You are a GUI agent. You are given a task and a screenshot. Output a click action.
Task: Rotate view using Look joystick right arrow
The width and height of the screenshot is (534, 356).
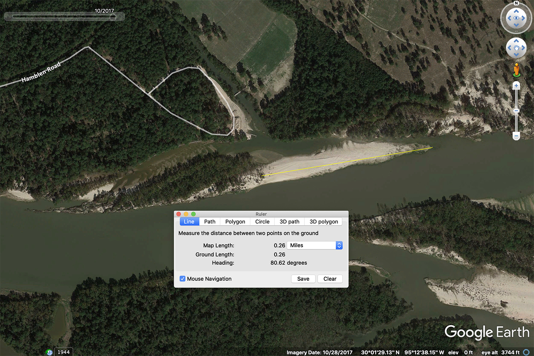523,18
